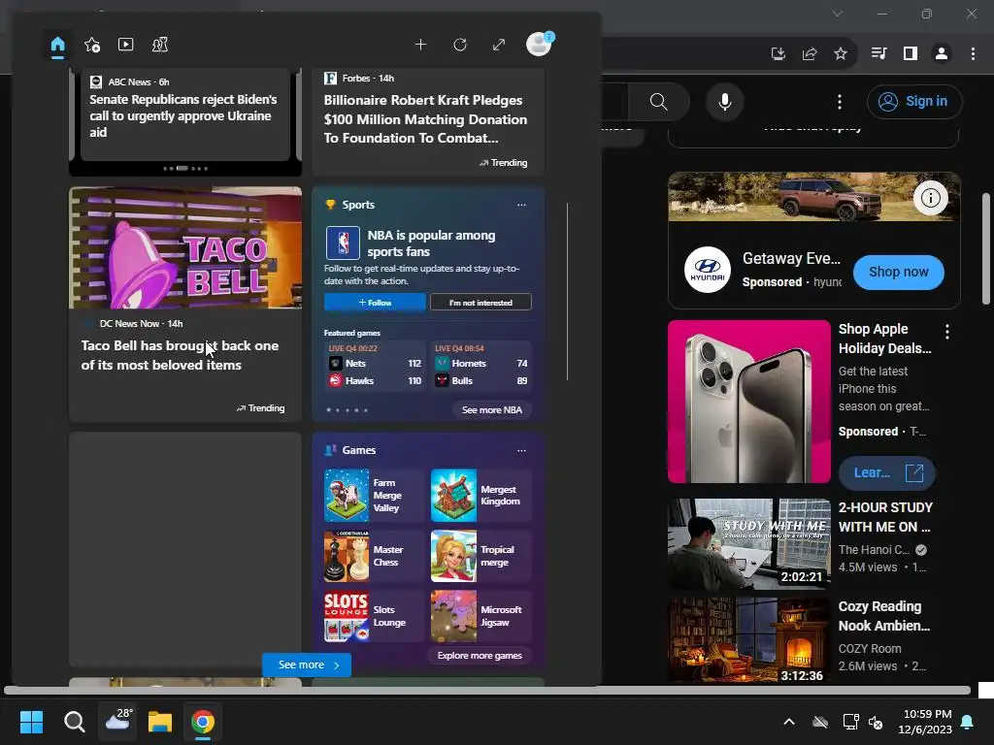Open YouTube settings three-dot menu
Viewport: 994px width, 745px height.
[840, 101]
